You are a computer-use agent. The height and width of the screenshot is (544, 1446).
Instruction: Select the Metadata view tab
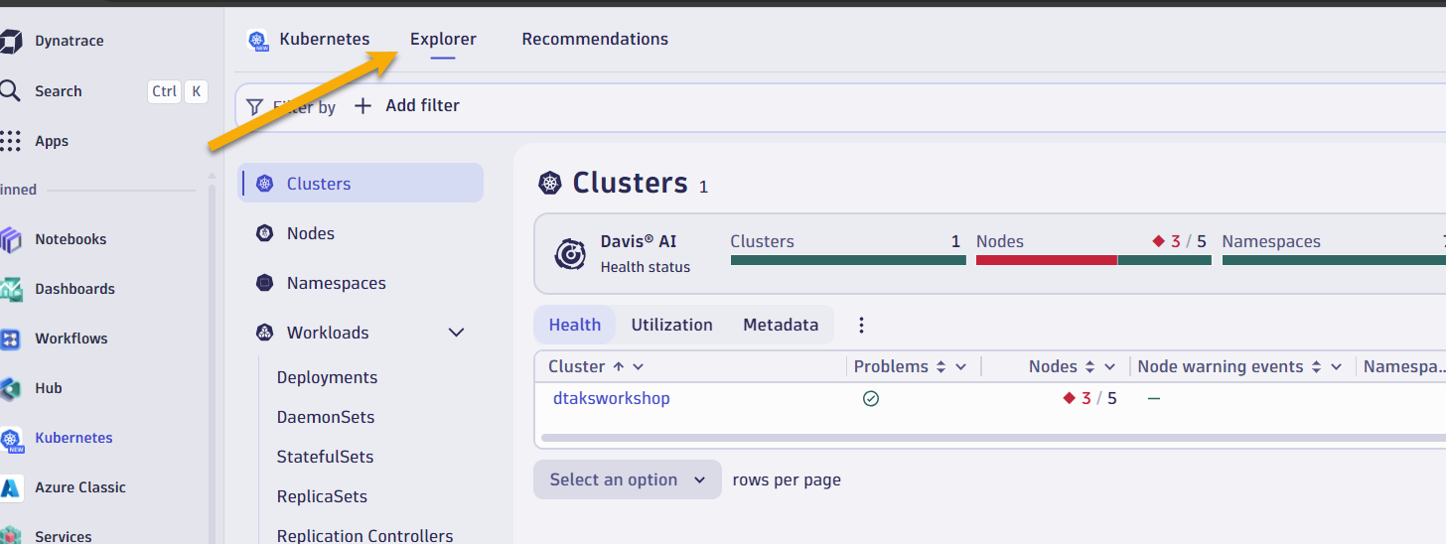coord(781,325)
